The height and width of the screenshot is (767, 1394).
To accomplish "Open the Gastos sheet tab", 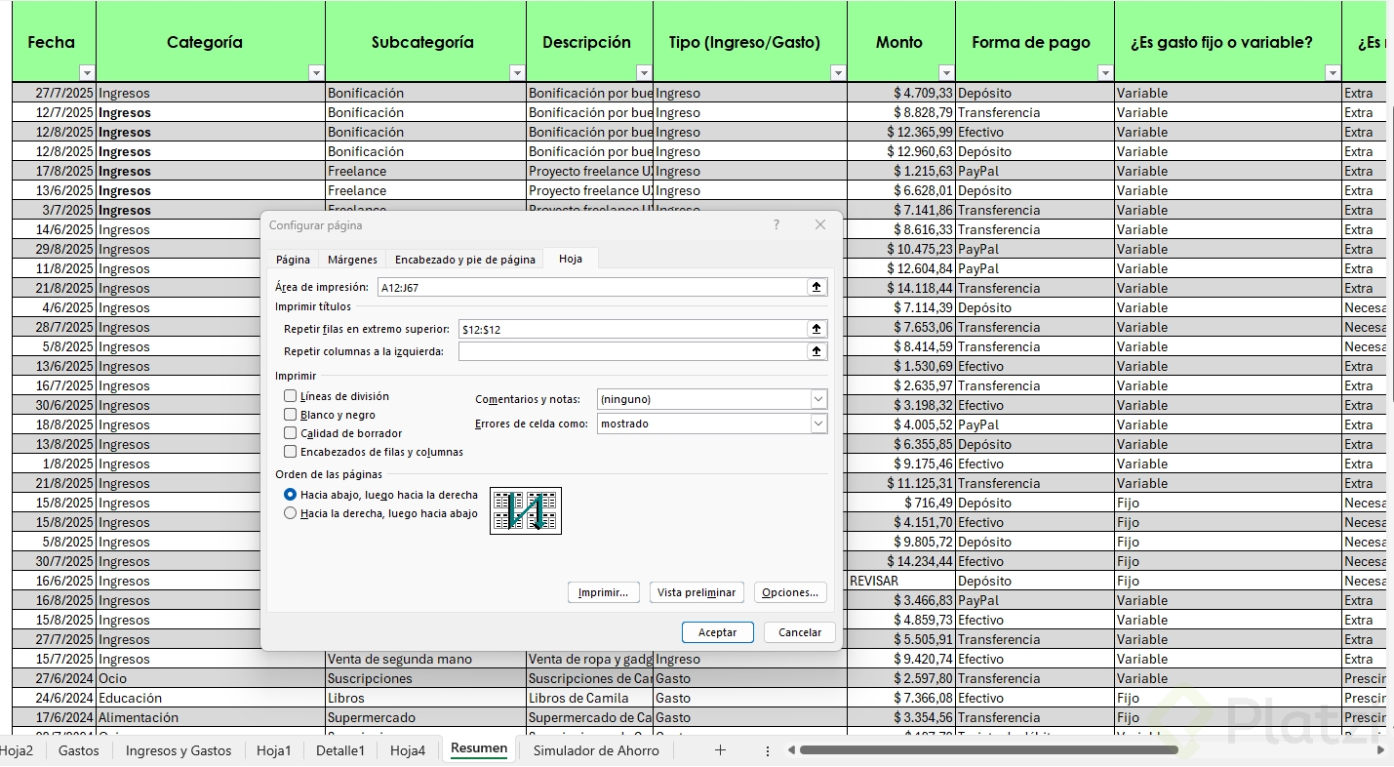I will [78, 750].
